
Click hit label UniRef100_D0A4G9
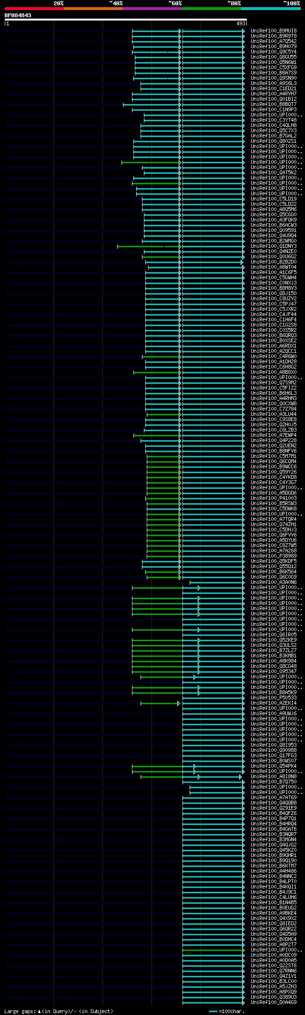point(274,1002)
